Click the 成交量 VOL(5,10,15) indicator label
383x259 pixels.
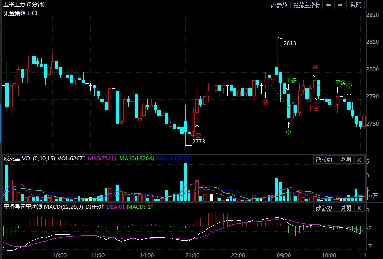pos(29,159)
